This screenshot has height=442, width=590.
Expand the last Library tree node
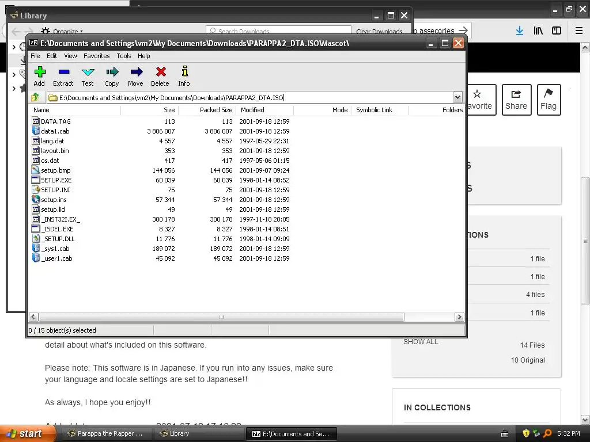pos(14,89)
